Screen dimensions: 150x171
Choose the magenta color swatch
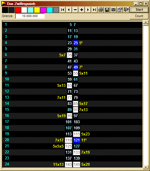point(43,10)
